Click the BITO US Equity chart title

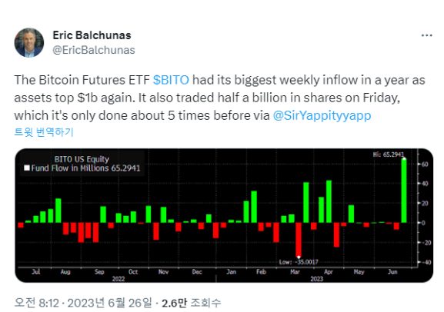(82, 159)
